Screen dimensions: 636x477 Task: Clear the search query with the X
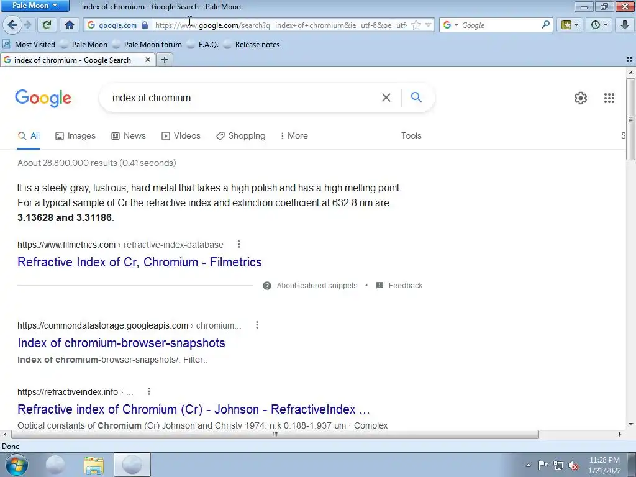coord(386,98)
